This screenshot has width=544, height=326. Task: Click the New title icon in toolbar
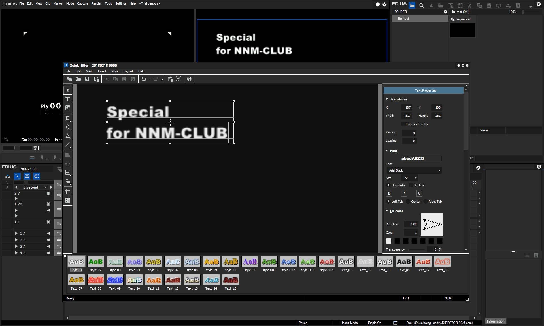(69, 79)
